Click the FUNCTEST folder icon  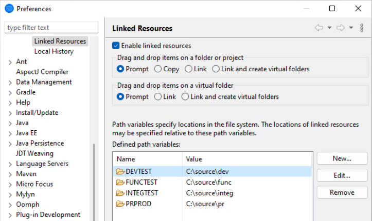120,183
